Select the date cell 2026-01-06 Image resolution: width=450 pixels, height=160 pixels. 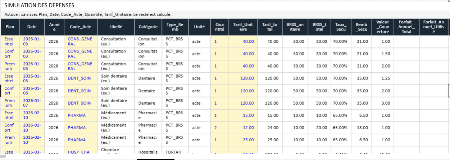click(x=32, y=91)
